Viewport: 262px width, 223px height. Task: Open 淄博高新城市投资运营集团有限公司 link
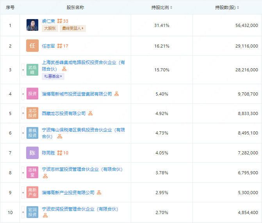pyautogui.click(x=77, y=94)
